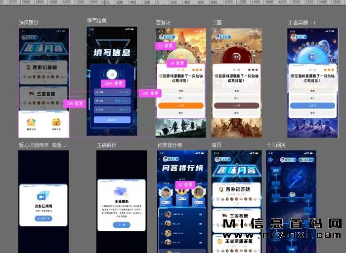Image resolution: width=346 pixels, height=253 pixels.
Task: Click the 三国答题 card in 选择题型 artboard
Action: tap(43, 98)
